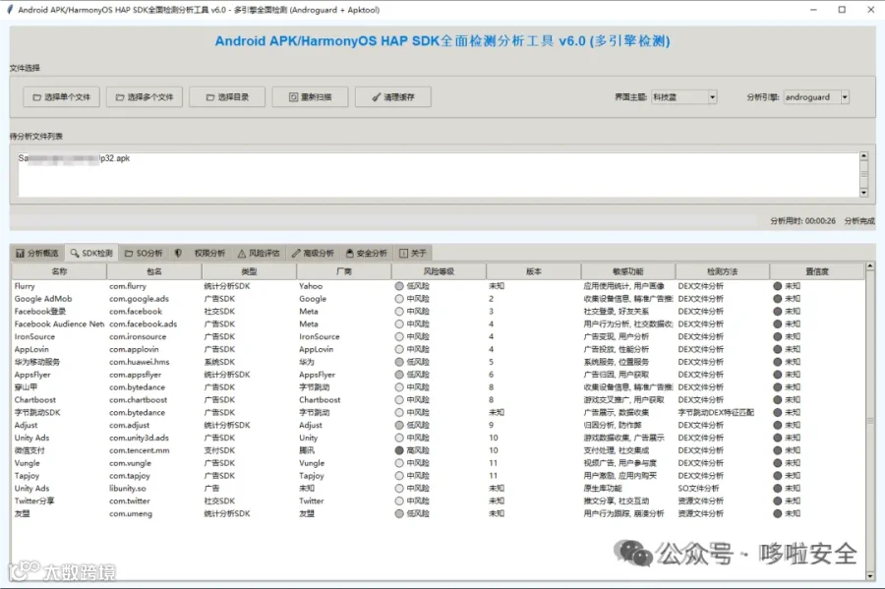This screenshot has height=589, width=885.
Task: Open the SO分析 tab
Action: [144, 254]
